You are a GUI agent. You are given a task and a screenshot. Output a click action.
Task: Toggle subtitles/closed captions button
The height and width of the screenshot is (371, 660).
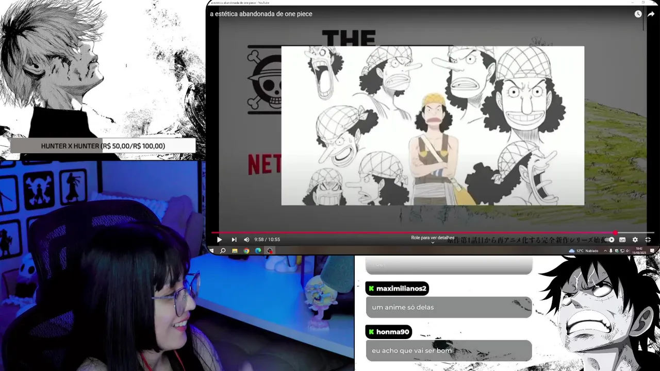(x=622, y=240)
